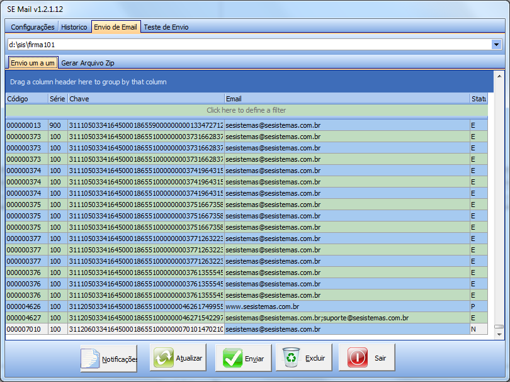The image size is (510, 382).
Task: Click the green checkmark Enviar icon
Action: click(232, 358)
